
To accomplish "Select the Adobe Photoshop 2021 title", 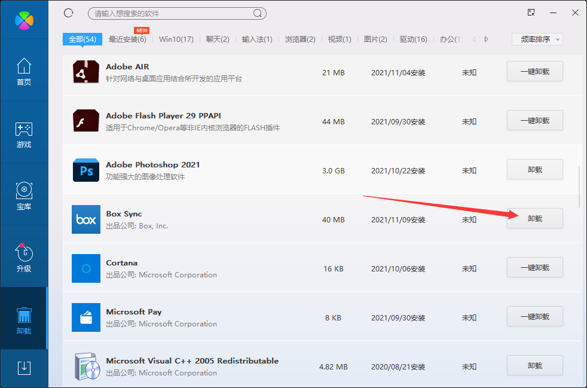I will coord(153,165).
